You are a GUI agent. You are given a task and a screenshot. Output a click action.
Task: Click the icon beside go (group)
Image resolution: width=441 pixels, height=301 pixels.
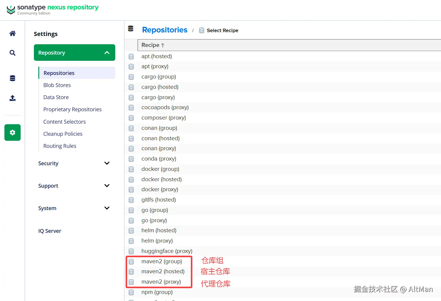click(x=131, y=210)
